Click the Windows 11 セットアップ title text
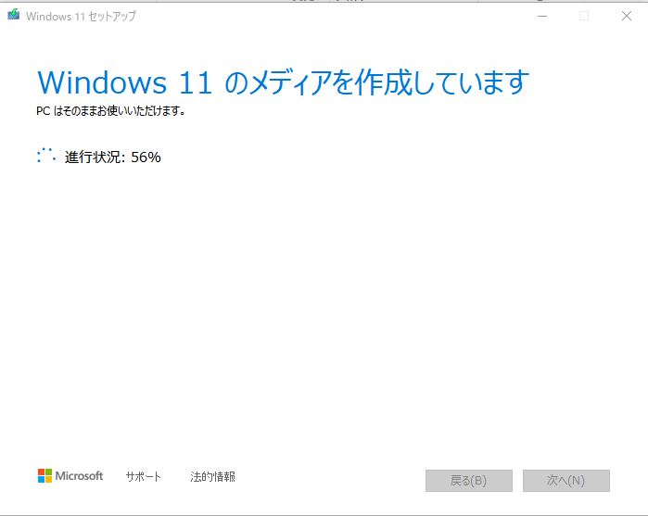The height and width of the screenshot is (516, 648). click(81, 16)
